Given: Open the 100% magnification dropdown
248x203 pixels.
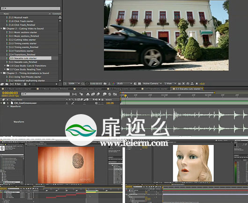Looking at the screenshot, I should coord(74,84).
